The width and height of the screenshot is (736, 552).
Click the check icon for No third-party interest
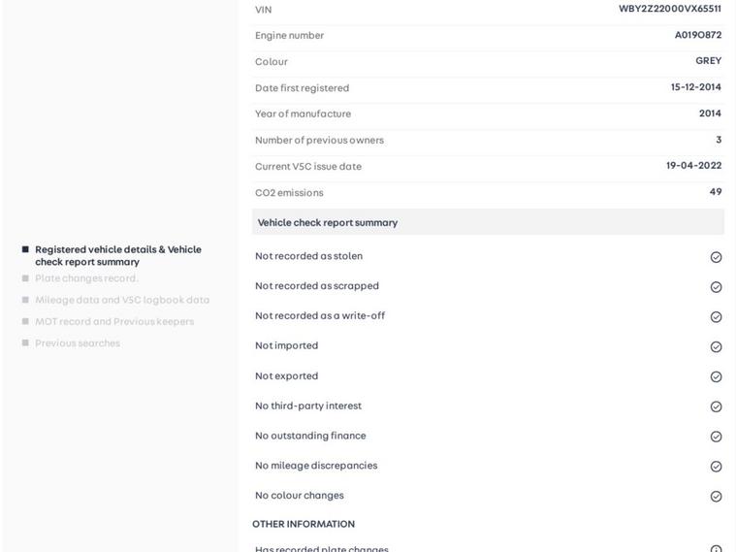click(x=716, y=406)
